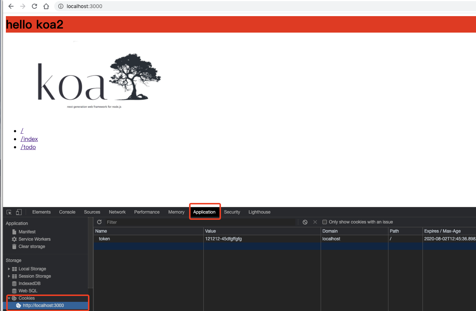Image resolution: width=476 pixels, height=311 pixels.
Task: View site info icon beside the URL
Action: (x=61, y=6)
